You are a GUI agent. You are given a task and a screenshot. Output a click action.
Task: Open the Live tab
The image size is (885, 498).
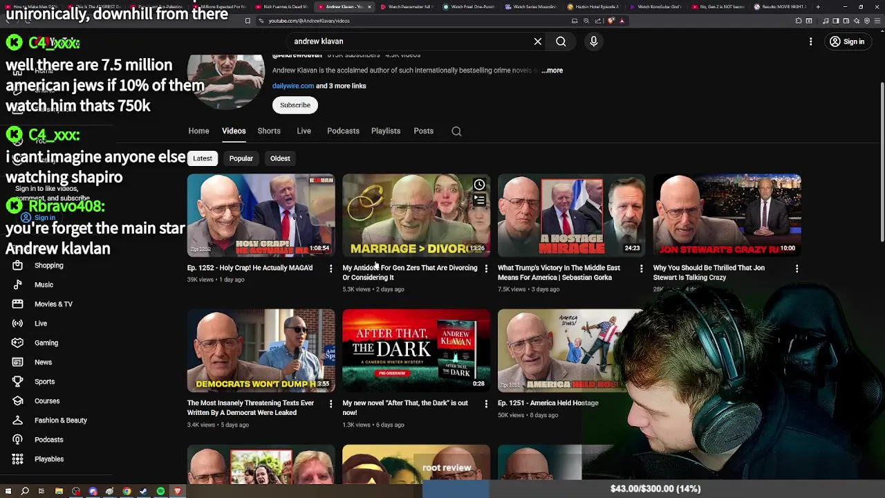304,131
